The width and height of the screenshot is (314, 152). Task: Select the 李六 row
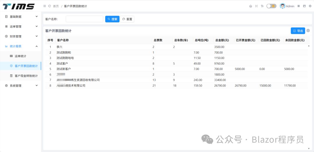[176, 47]
